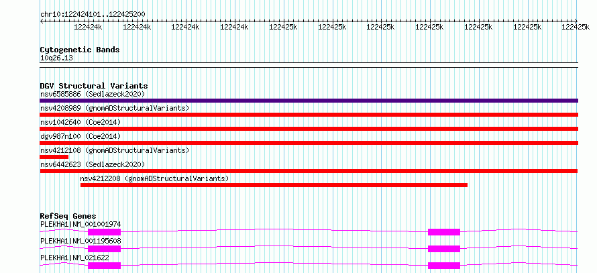597x273 pixels.
Task: Open variant label nsv1042640 (Coe2014)
Action: (80, 122)
